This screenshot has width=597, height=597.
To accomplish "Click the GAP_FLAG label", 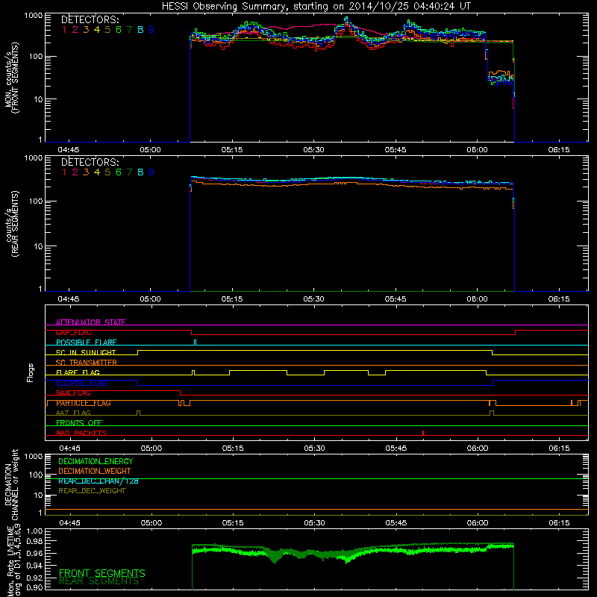I will (x=73, y=332).
